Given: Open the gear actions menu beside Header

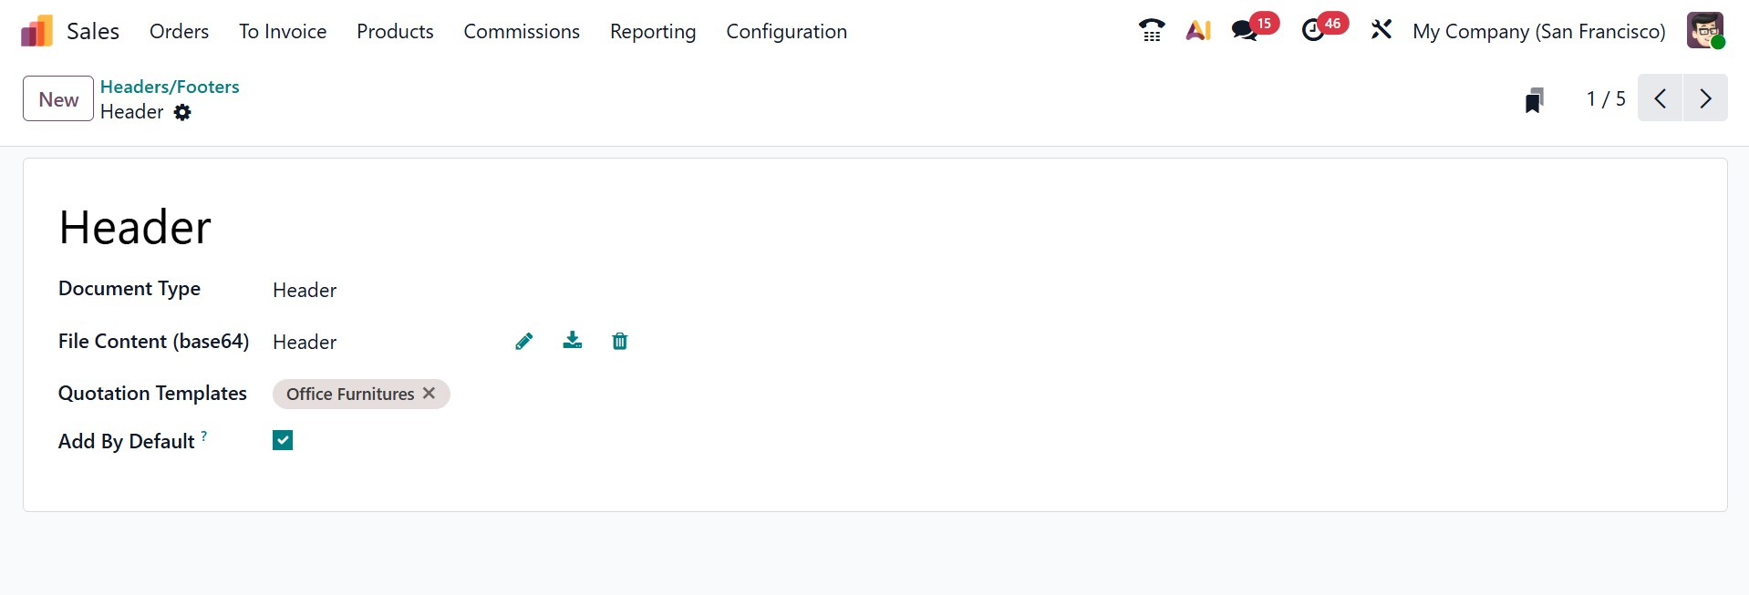Looking at the screenshot, I should click(182, 112).
